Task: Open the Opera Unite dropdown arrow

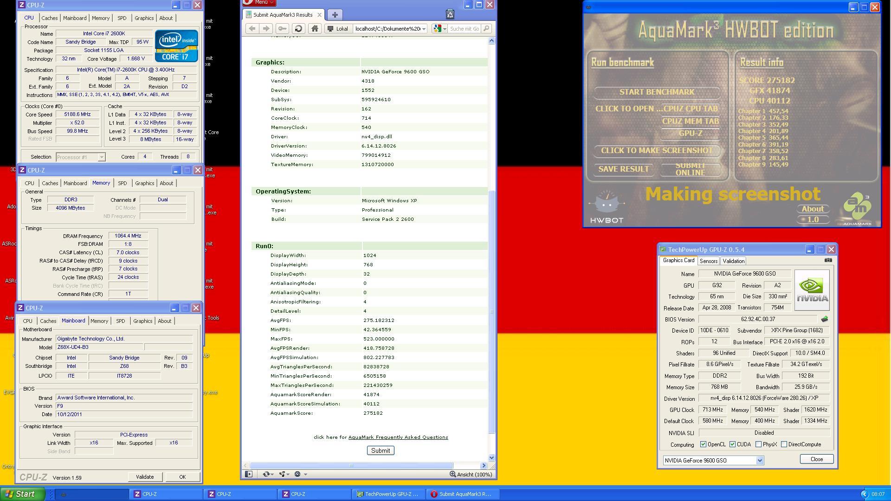Action: click(x=289, y=474)
